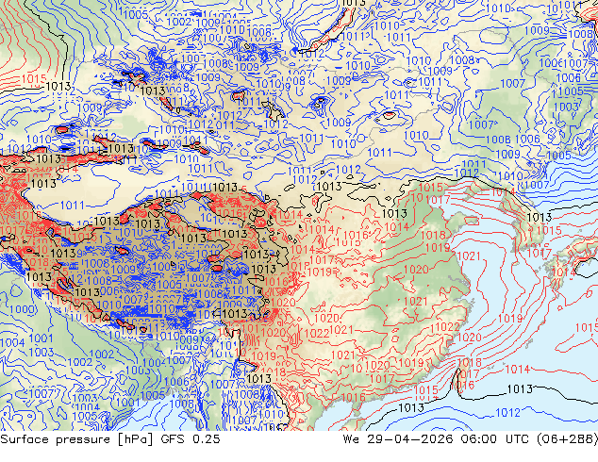Select the "We 29-04-2026" date text
The height and width of the screenshot is (462, 598).
click(398, 439)
